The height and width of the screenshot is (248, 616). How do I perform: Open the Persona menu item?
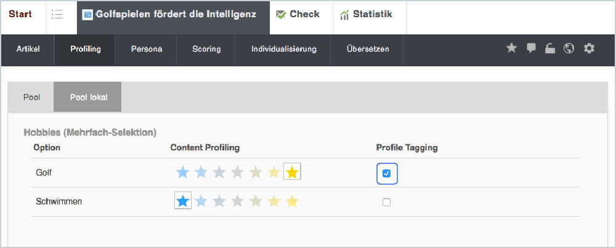point(147,49)
